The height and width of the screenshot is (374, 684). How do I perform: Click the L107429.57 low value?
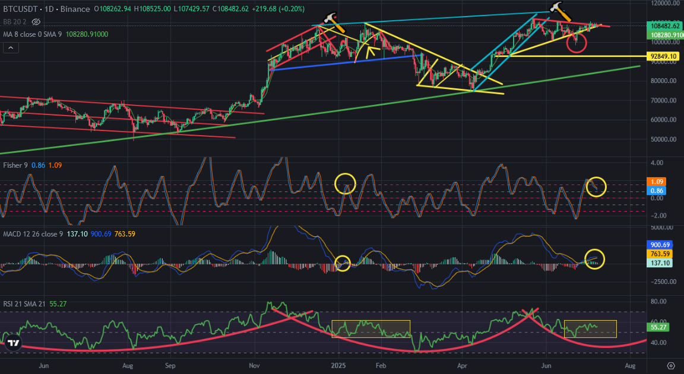click(x=192, y=9)
